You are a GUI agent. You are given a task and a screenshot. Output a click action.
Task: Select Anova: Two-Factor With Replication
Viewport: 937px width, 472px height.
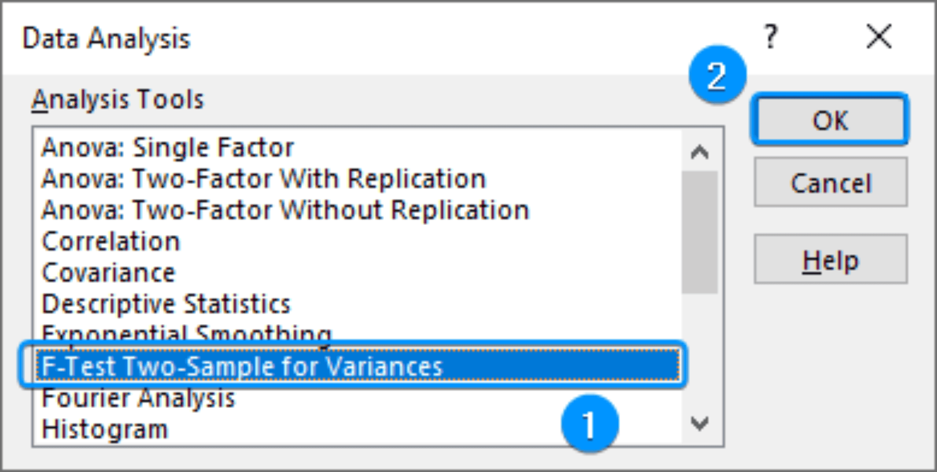coord(263,178)
